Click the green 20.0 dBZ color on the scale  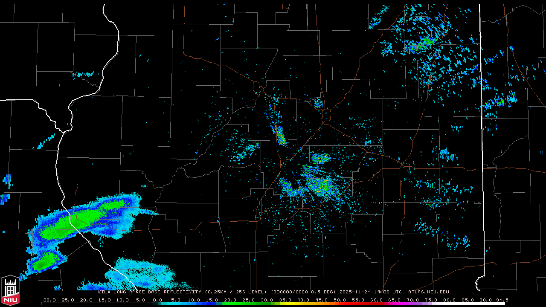tap(230, 304)
